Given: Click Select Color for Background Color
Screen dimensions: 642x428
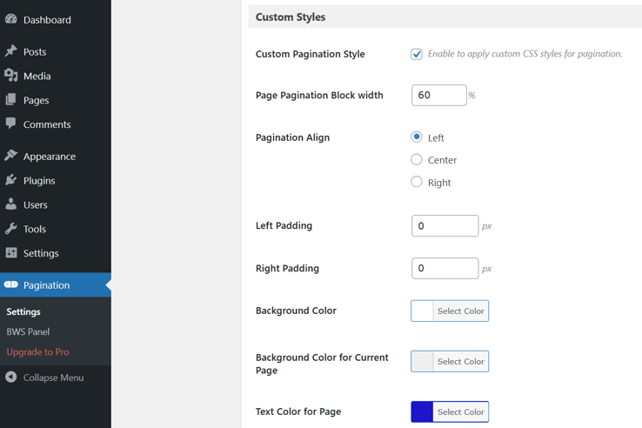Looking at the screenshot, I should click(460, 311).
